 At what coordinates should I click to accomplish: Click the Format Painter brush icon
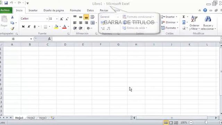(12, 28)
